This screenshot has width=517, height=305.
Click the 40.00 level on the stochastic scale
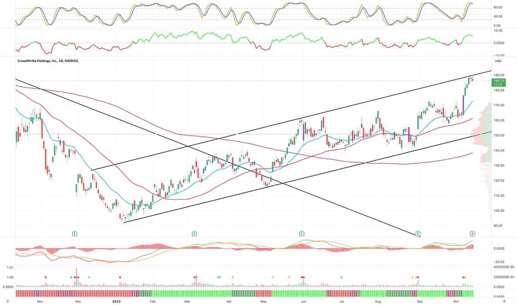tap(498, 17)
